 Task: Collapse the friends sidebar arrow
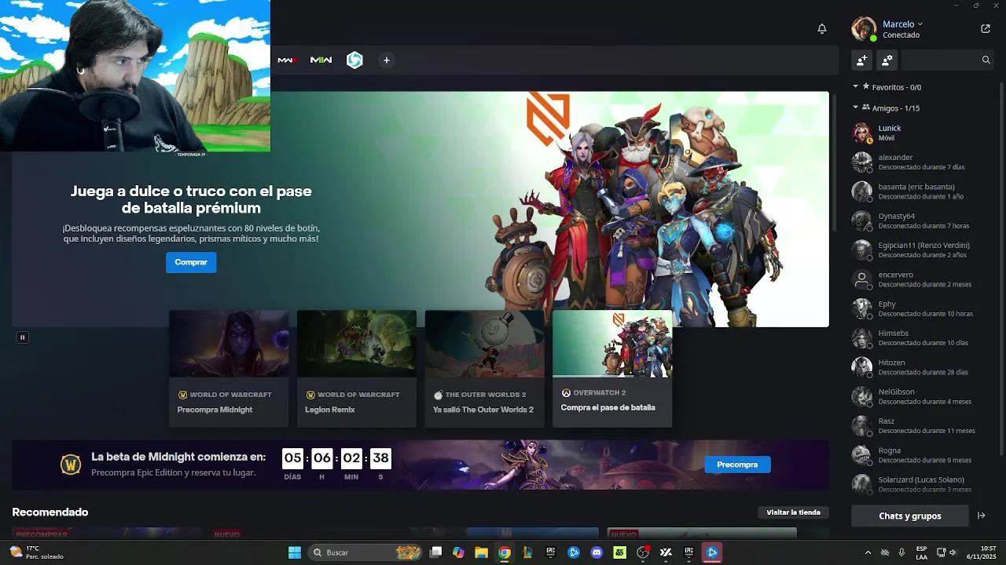[x=981, y=516]
